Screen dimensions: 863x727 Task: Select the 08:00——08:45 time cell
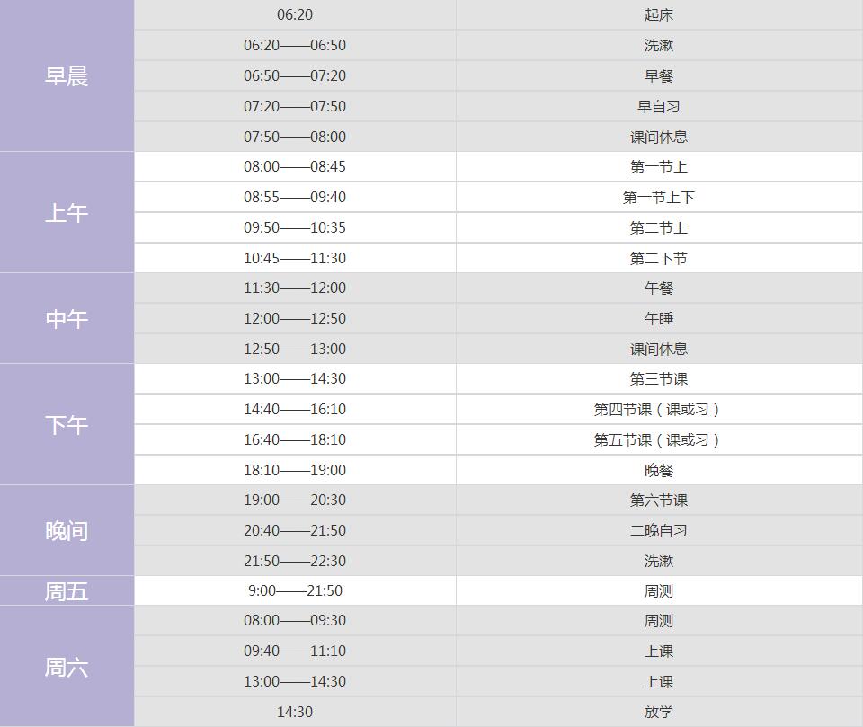pyautogui.click(x=295, y=166)
